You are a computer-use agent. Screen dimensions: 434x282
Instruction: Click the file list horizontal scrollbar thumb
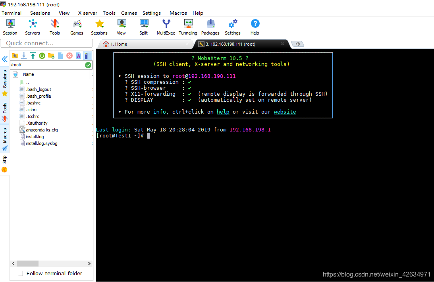(x=27, y=263)
